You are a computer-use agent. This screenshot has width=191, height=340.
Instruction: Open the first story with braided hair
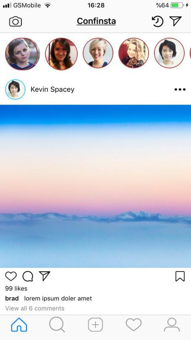[x=22, y=54]
